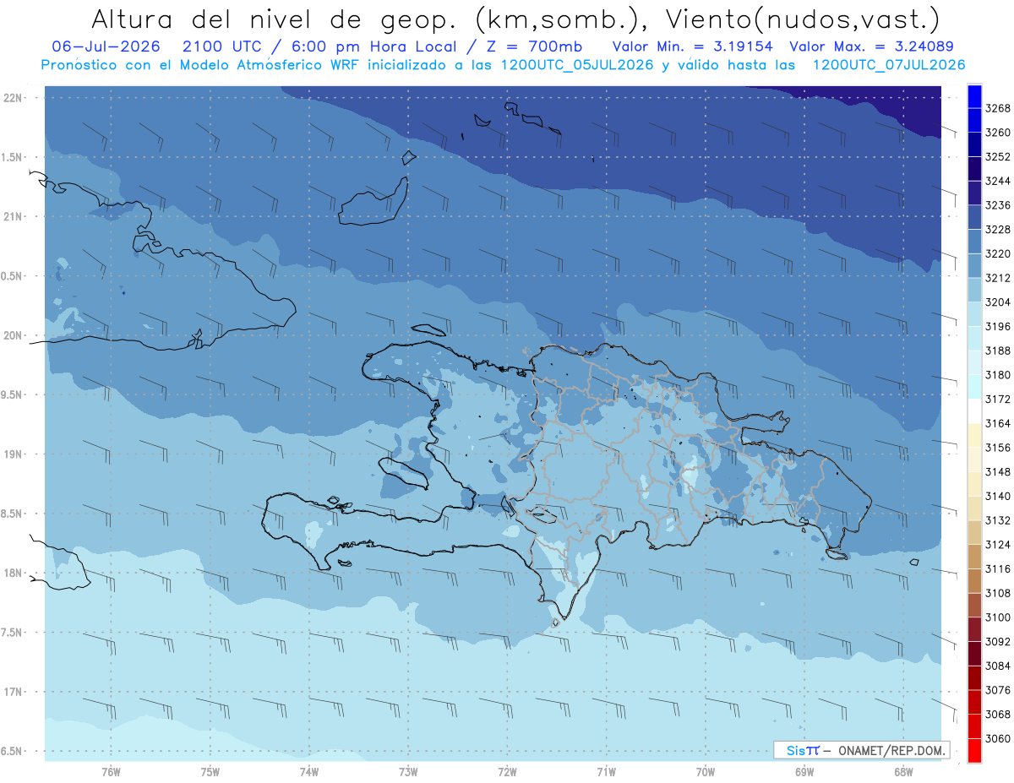Click the colorbar value '3268'
Viewport: 1014px width, 783px height.
pyautogui.click(x=998, y=108)
